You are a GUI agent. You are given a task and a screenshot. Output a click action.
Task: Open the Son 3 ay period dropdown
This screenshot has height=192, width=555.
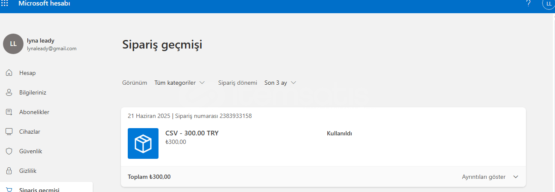[280, 83]
